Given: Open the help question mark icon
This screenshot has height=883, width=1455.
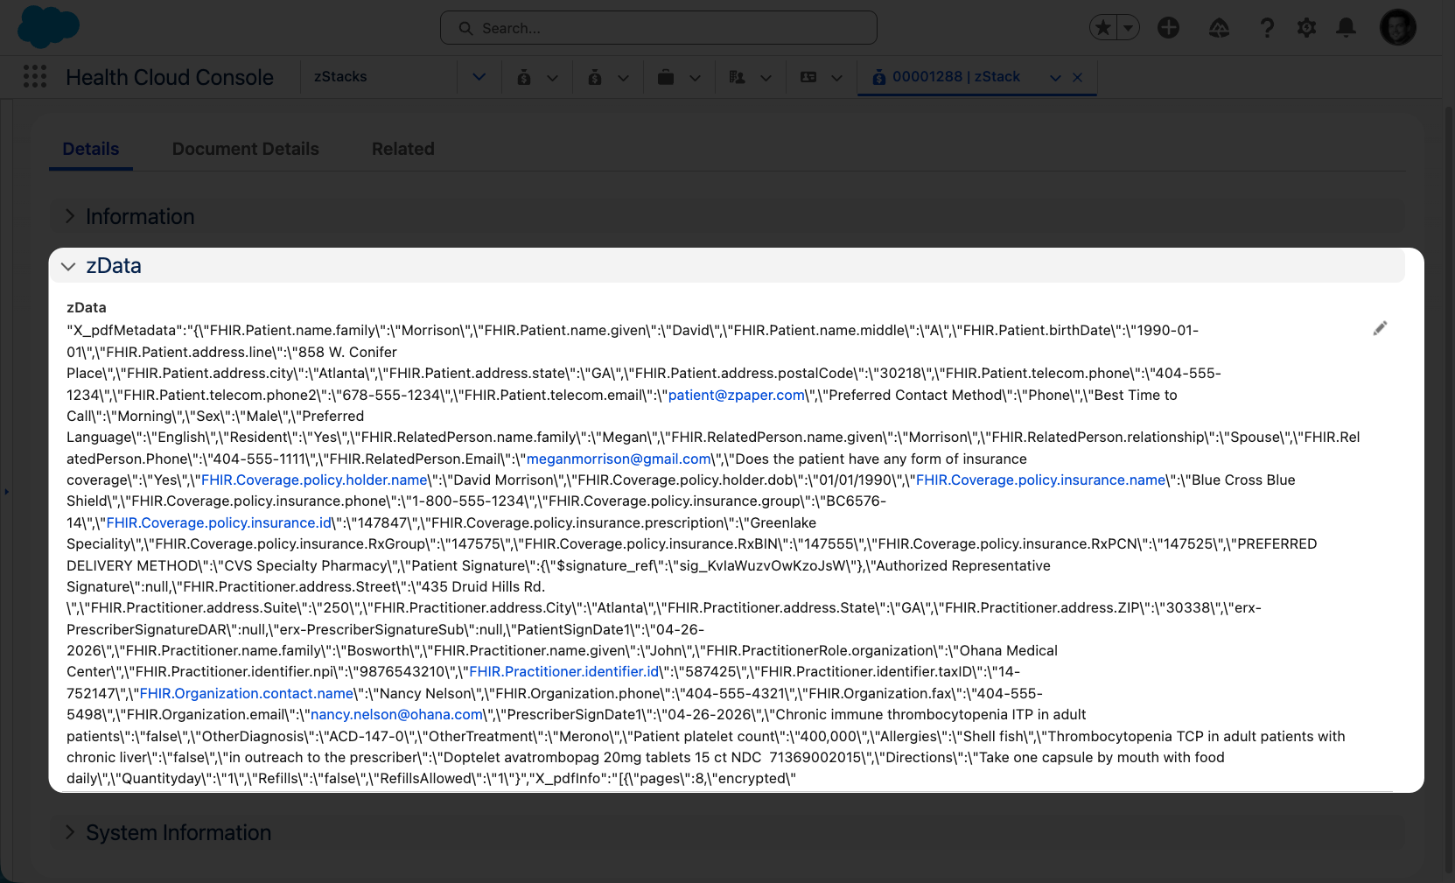Looking at the screenshot, I should click(1266, 28).
